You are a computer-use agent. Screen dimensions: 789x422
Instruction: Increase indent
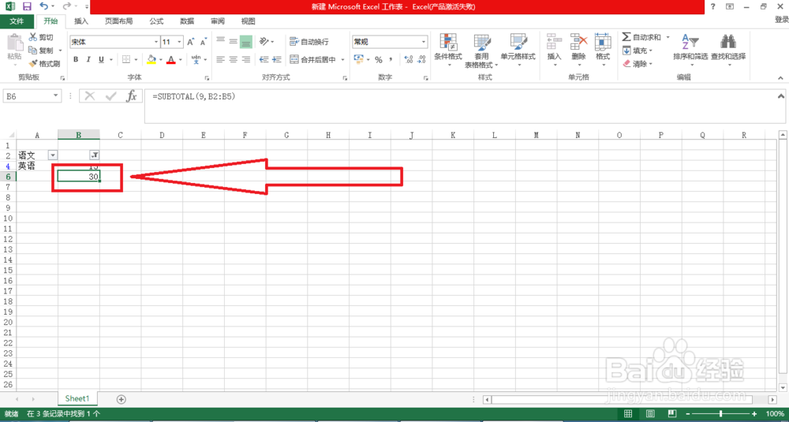277,59
